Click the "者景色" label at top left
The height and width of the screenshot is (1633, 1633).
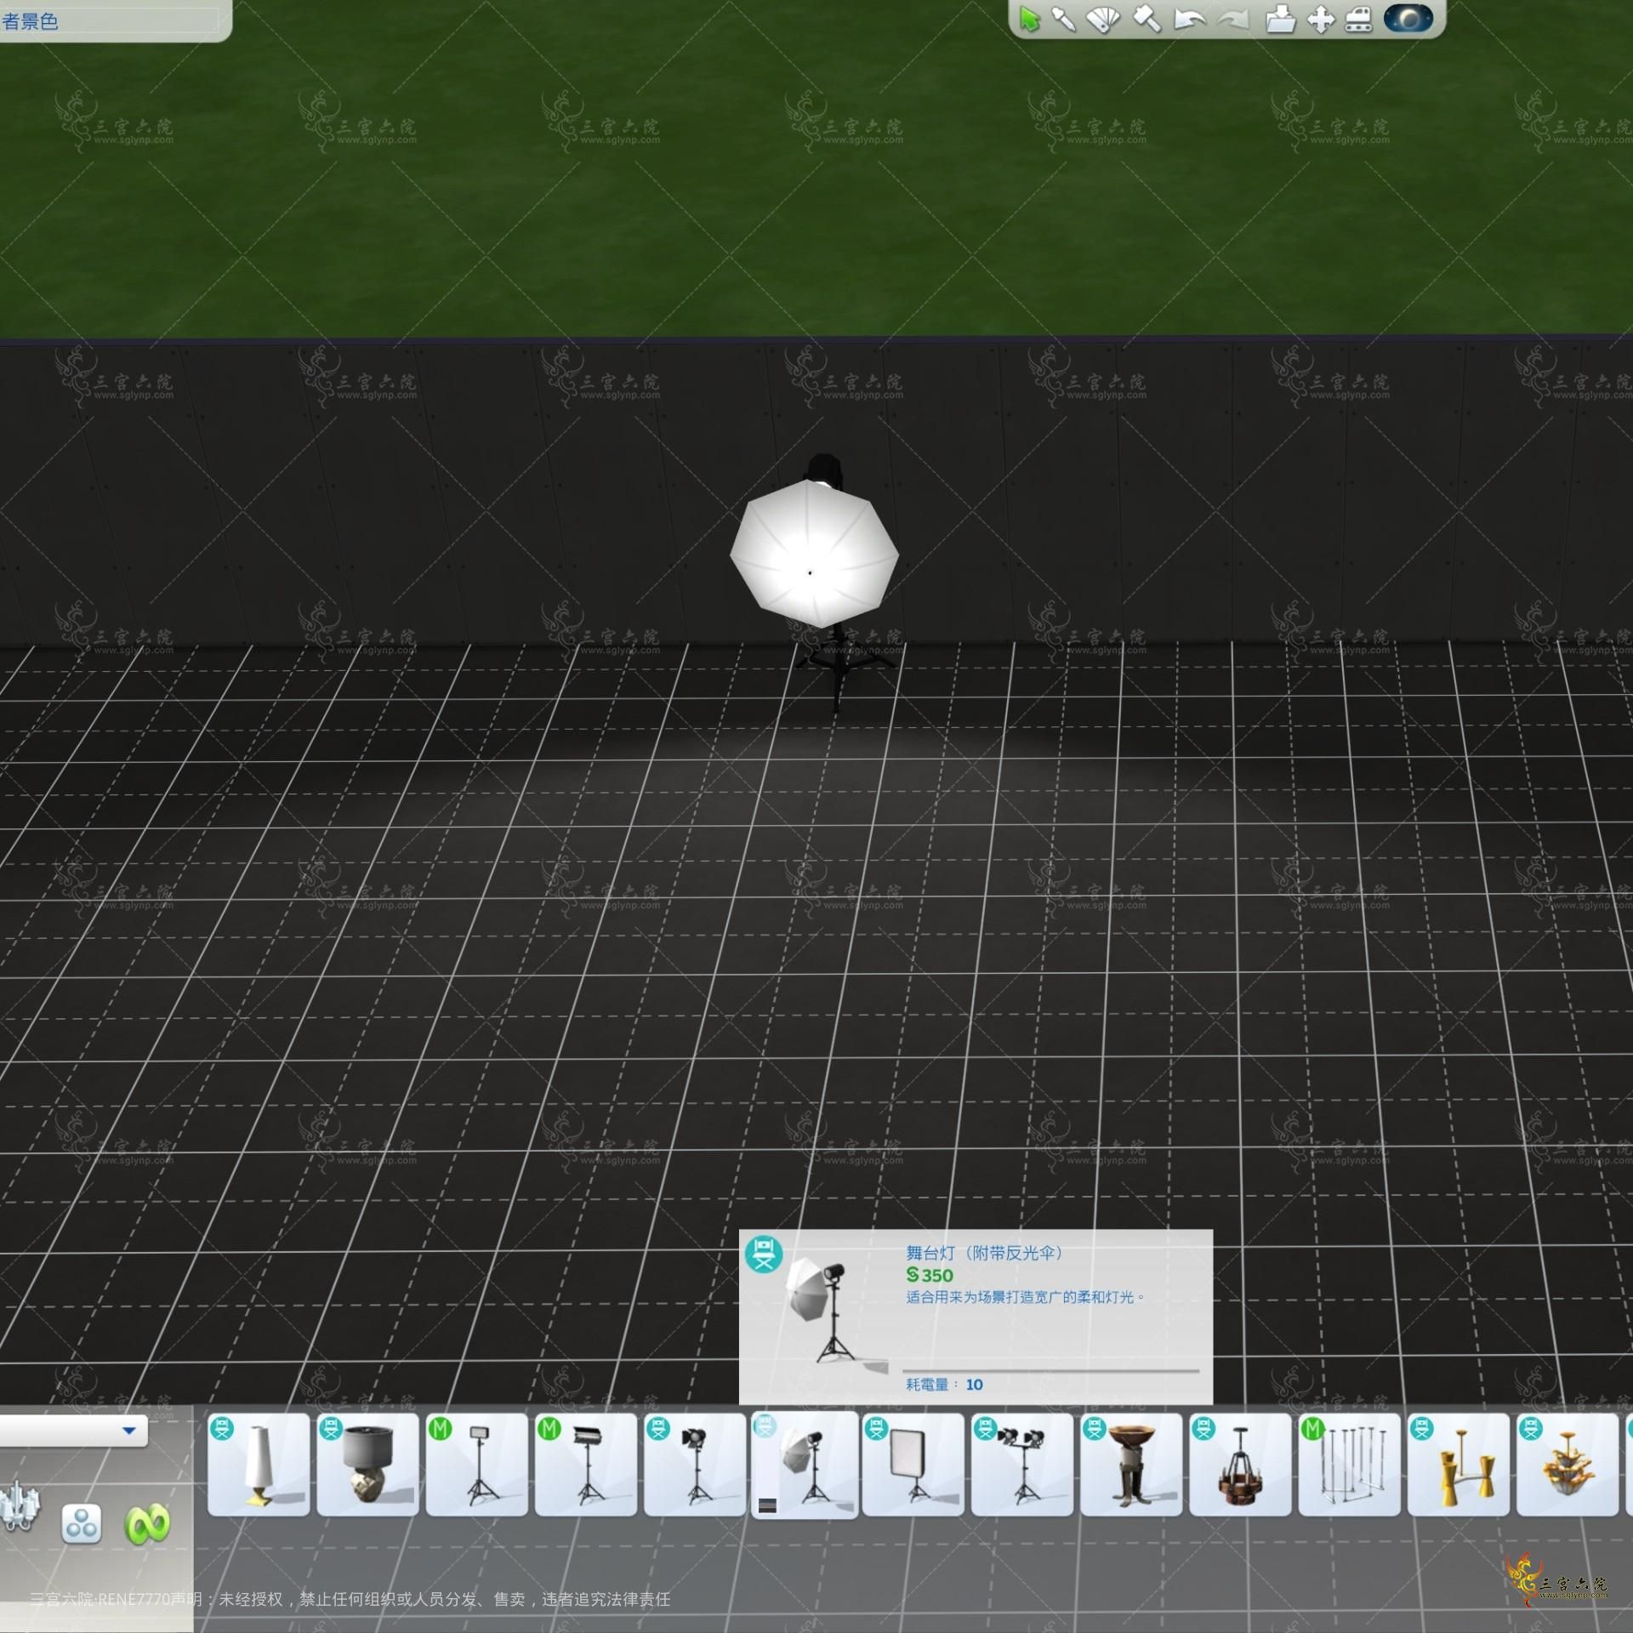[x=30, y=21]
